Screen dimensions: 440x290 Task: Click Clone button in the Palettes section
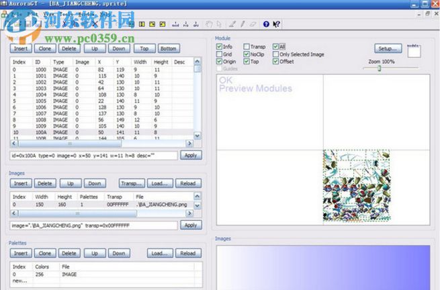(x=45, y=253)
